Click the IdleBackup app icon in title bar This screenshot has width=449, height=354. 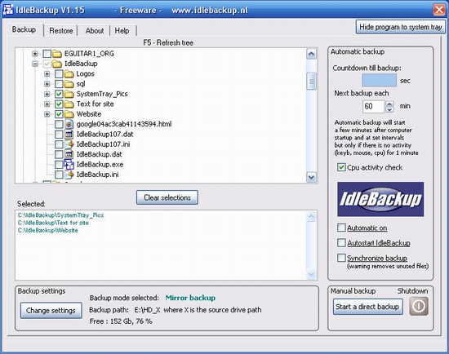[x=8, y=10]
